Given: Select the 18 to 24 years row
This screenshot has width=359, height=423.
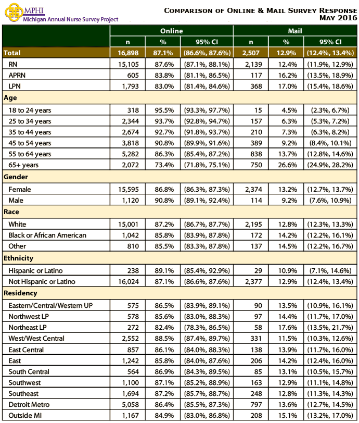Looking at the screenshot, I should coord(179,110).
